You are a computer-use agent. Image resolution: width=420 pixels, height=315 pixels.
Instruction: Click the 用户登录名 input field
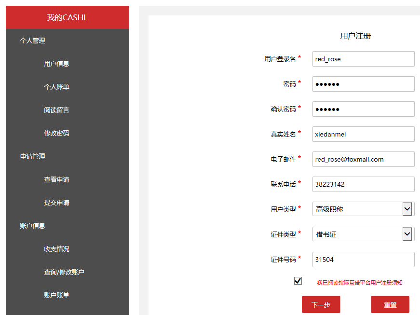363,59
